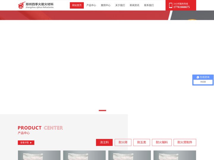The height and width of the screenshot is (160, 214).
Task: Open the second product thumbnail
Action: point(84,155)
